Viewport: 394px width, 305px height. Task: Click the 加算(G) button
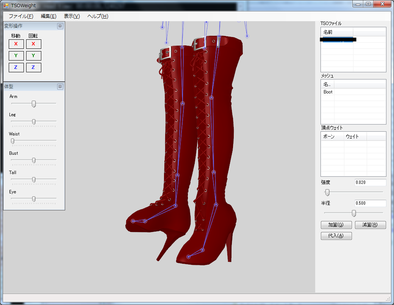coord(336,225)
